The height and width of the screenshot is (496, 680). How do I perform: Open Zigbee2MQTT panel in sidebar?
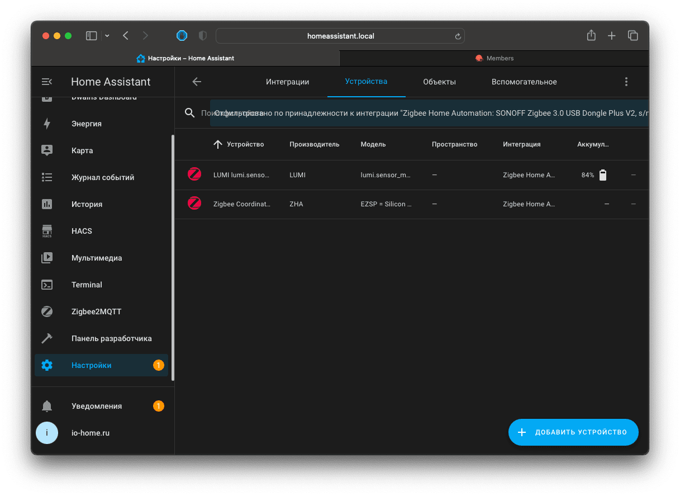pos(96,311)
